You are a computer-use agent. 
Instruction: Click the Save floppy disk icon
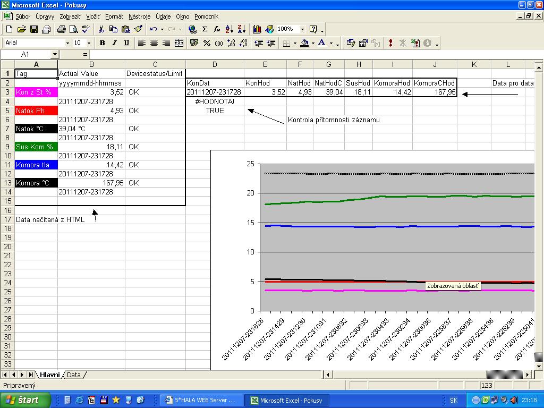pyautogui.click(x=33, y=29)
